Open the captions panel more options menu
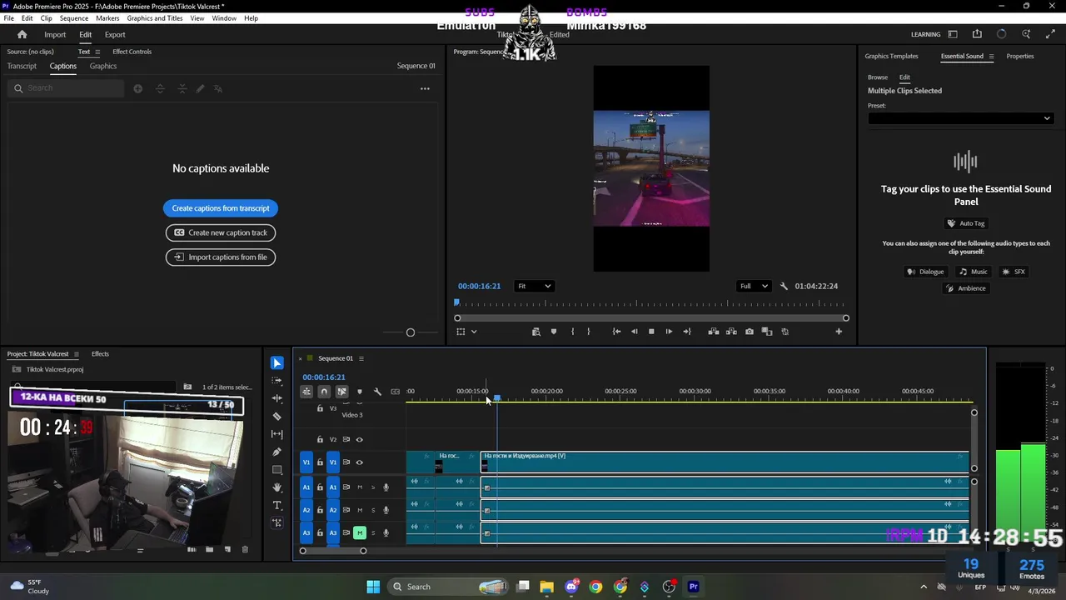Viewport: 1066px width, 600px height. click(425, 88)
